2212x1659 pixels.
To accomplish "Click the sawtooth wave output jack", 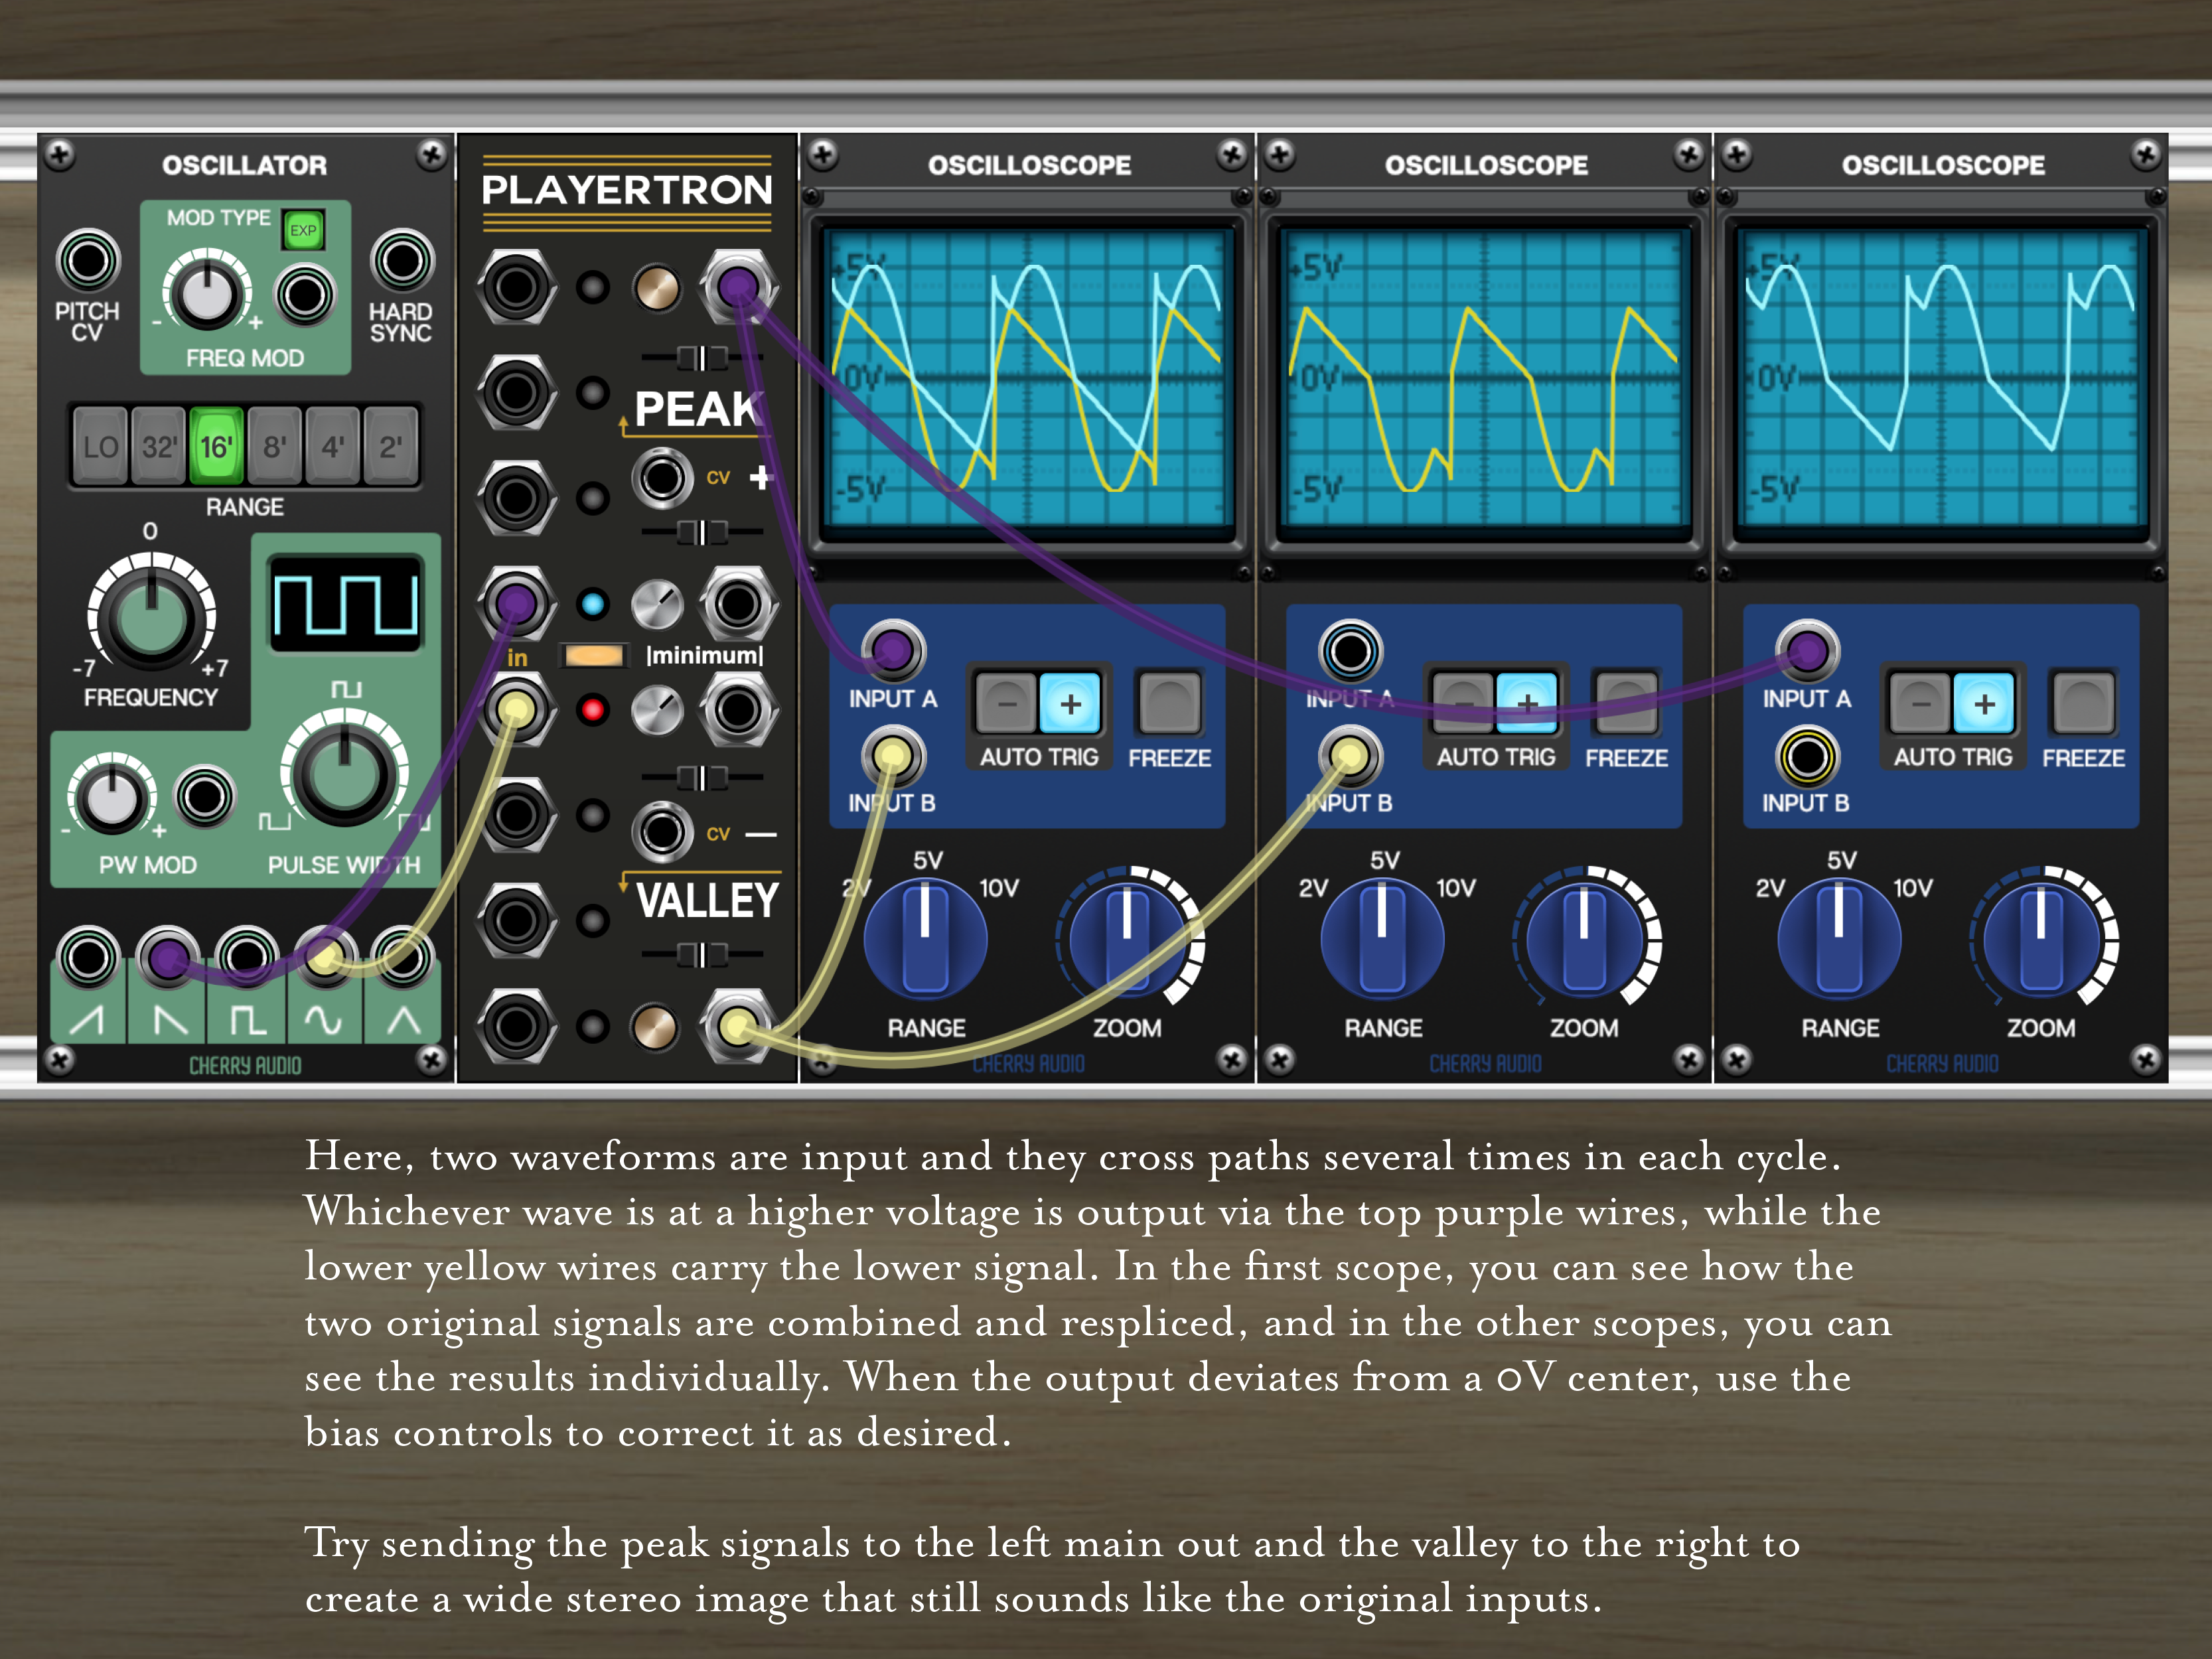I will click(x=88, y=957).
